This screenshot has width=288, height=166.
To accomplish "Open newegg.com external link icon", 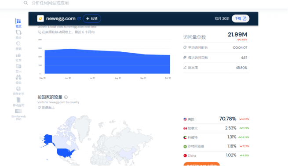I will (79, 18).
